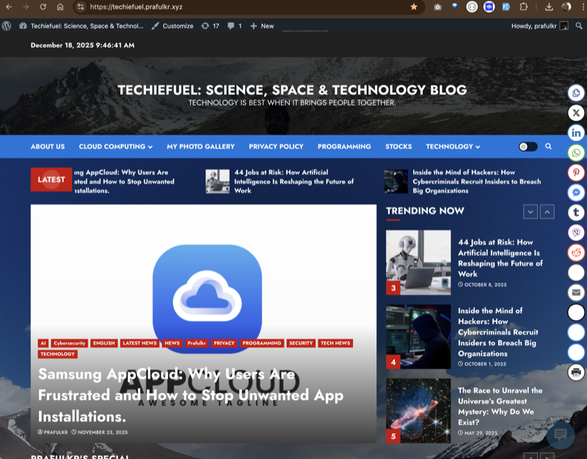Share via the LinkedIn icon
This screenshot has width=587, height=459.
coord(577,132)
